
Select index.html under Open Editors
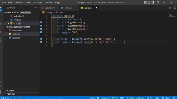22,16
